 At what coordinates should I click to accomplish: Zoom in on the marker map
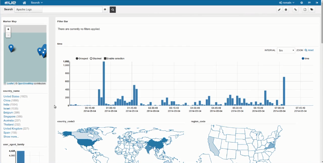tap(8, 29)
